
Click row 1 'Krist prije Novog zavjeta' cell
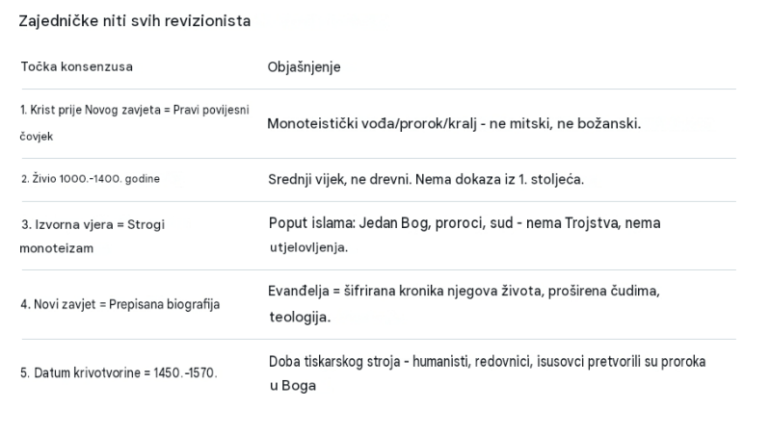tap(135, 122)
